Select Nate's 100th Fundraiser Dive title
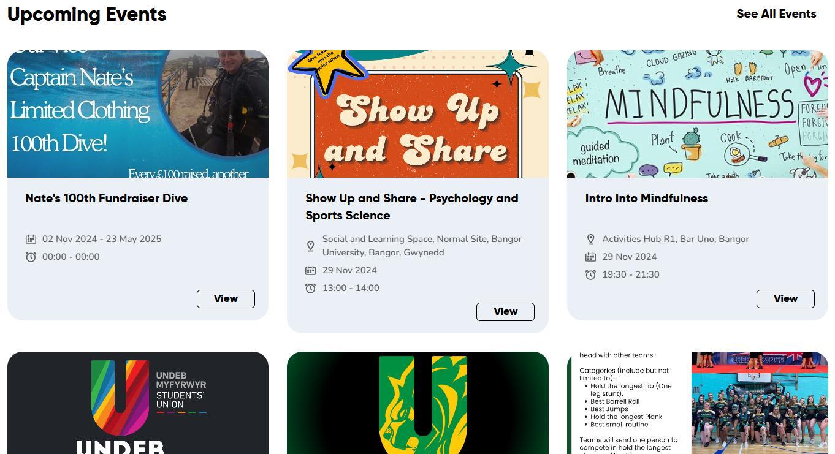835x454 pixels. coord(107,198)
